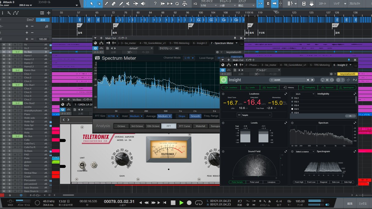Open the Hold Medium dropdown
372x209 pixels.
pyautogui.click(x=136, y=116)
